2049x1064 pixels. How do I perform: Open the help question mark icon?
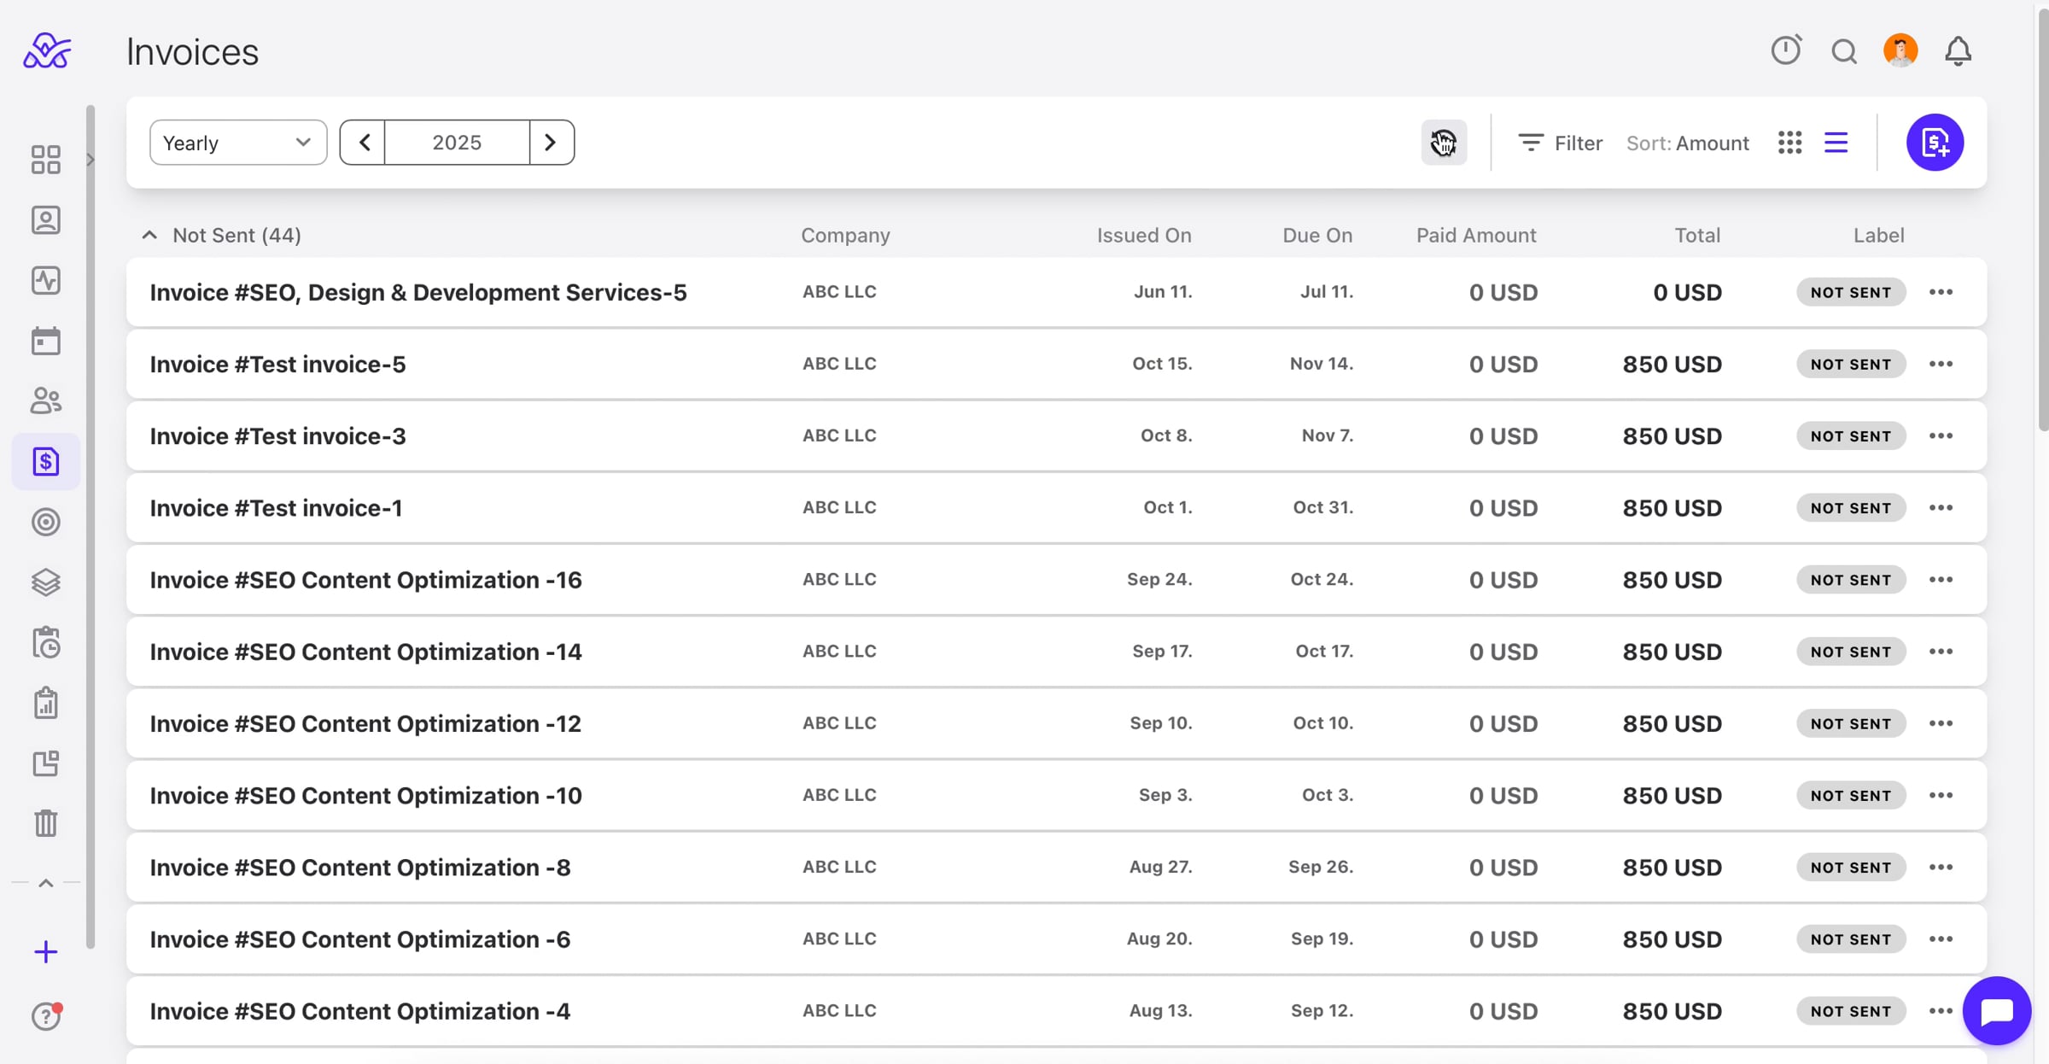tap(46, 1016)
